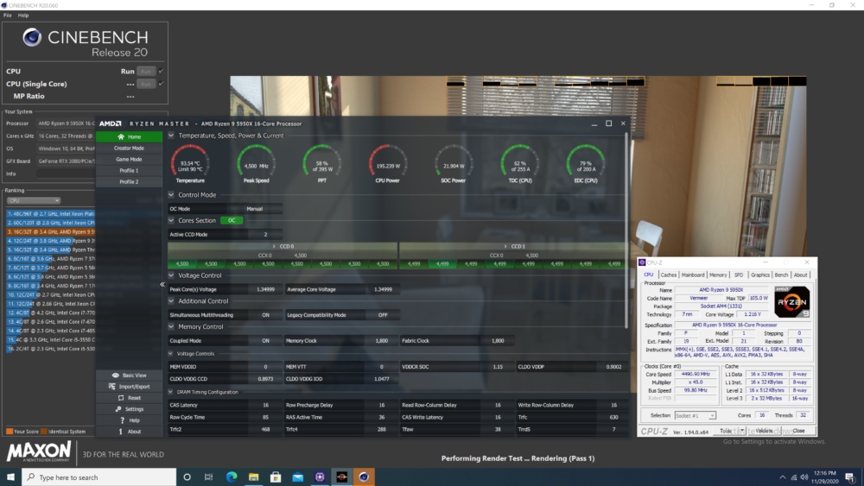Image resolution: width=864 pixels, height=486 pixels.
Task: Click the Help question mark icon
Action: [x=123, y=420]
